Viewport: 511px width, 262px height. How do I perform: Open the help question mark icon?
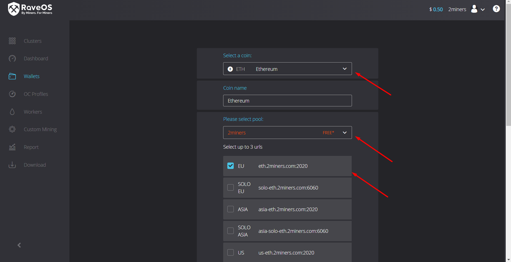[x=496, y=9]
